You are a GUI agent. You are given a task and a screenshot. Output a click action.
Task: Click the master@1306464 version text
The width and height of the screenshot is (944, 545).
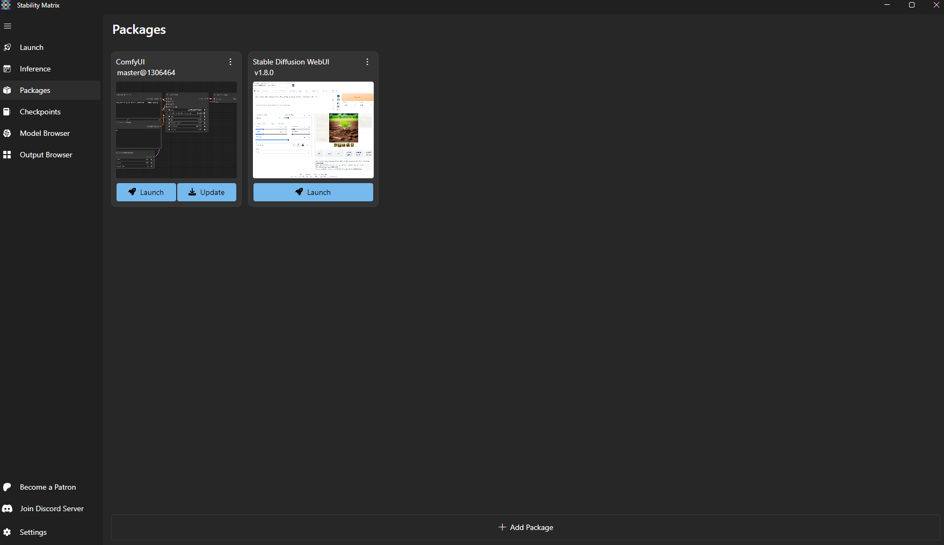click(146, 72)
